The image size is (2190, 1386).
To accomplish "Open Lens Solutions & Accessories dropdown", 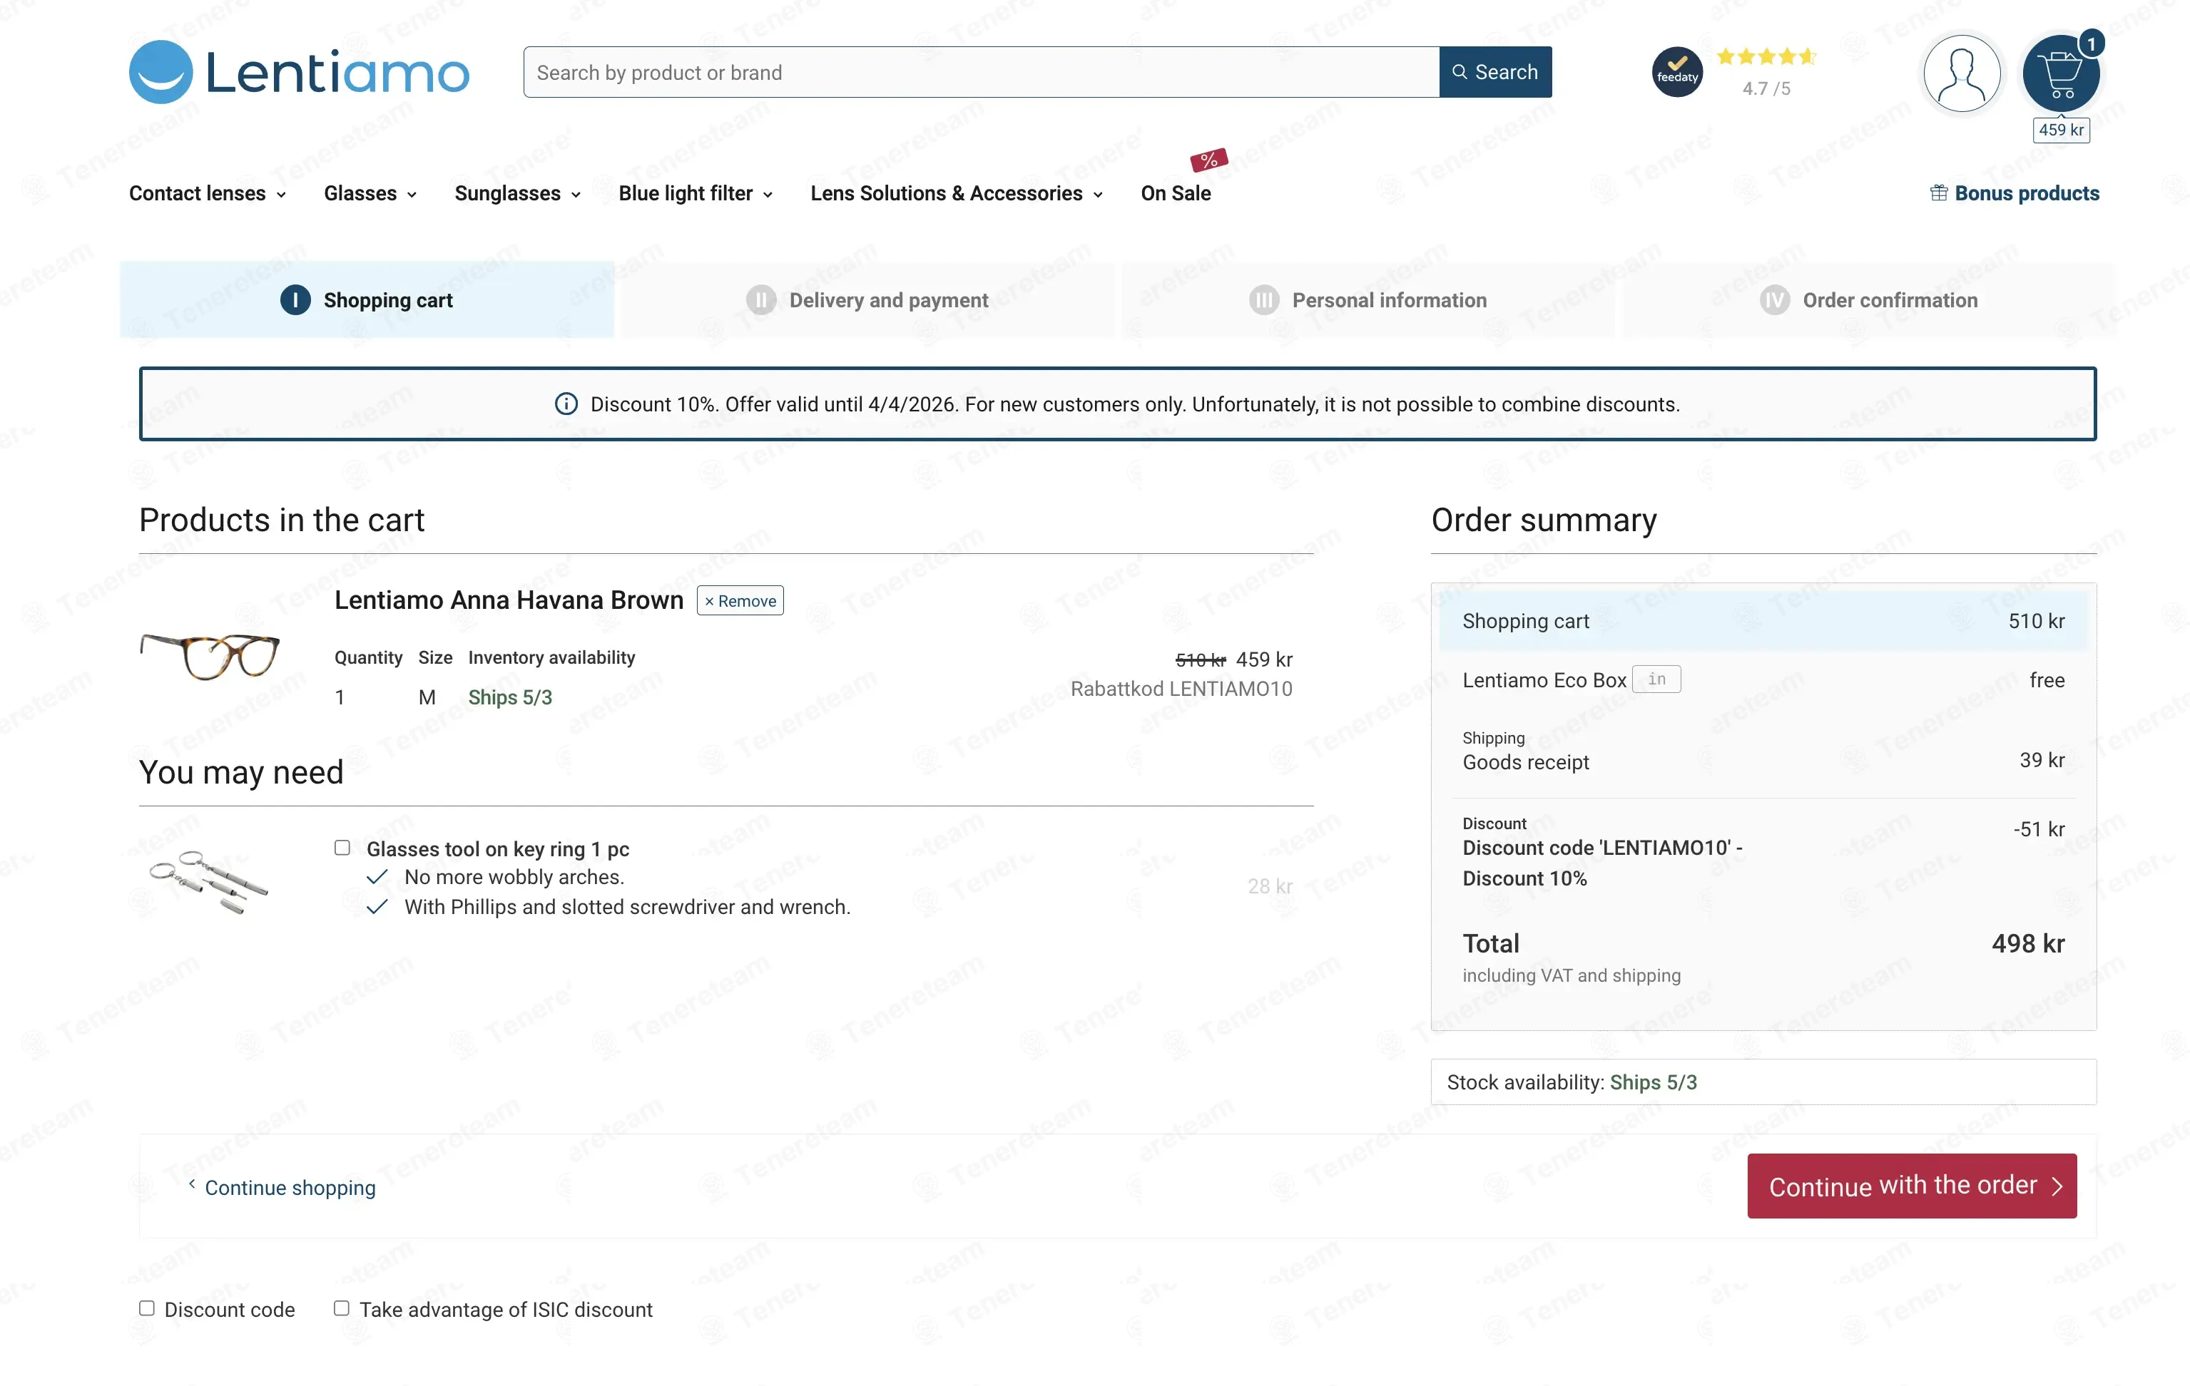I will pyautogui.click(x=957, y=194).
